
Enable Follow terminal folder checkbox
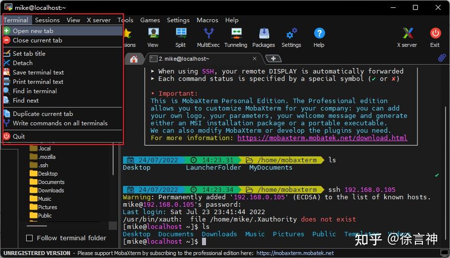coord(30,238)
